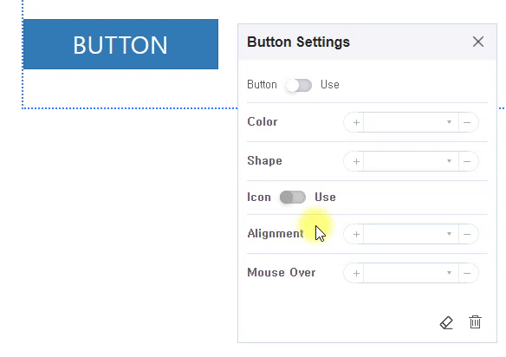
Task: Click the minus icon beside Mouse Over
Action: coord(467,273)
